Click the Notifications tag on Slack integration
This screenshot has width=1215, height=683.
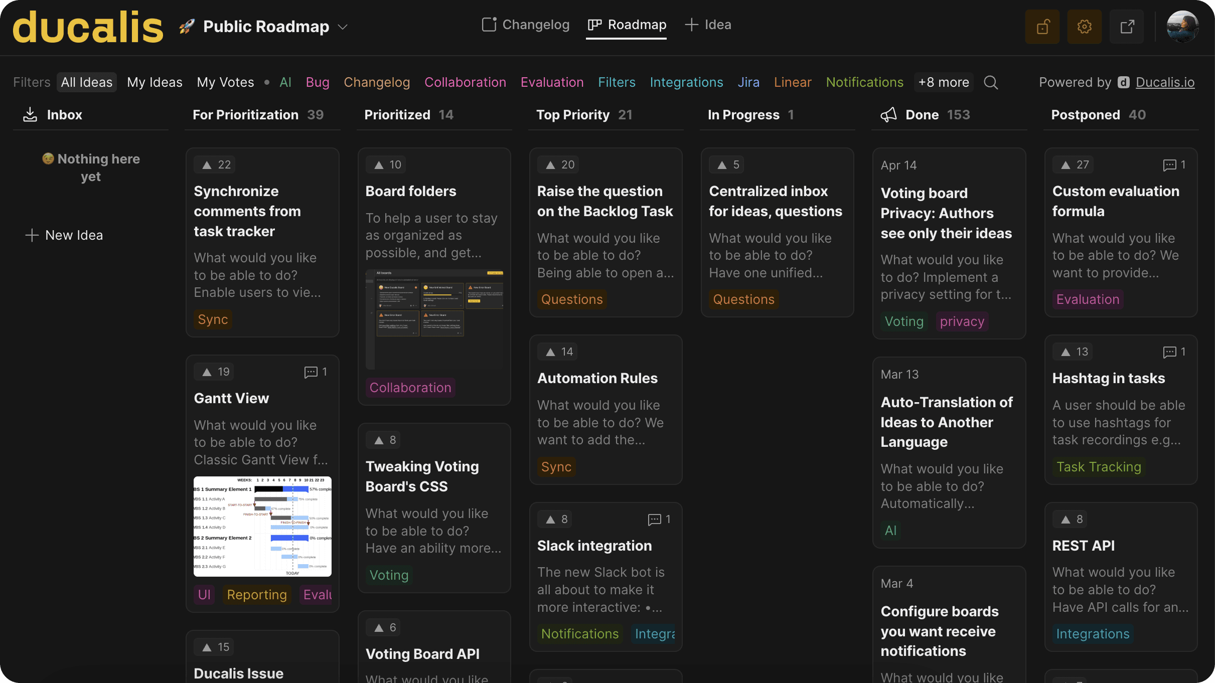tap(580, 634)
